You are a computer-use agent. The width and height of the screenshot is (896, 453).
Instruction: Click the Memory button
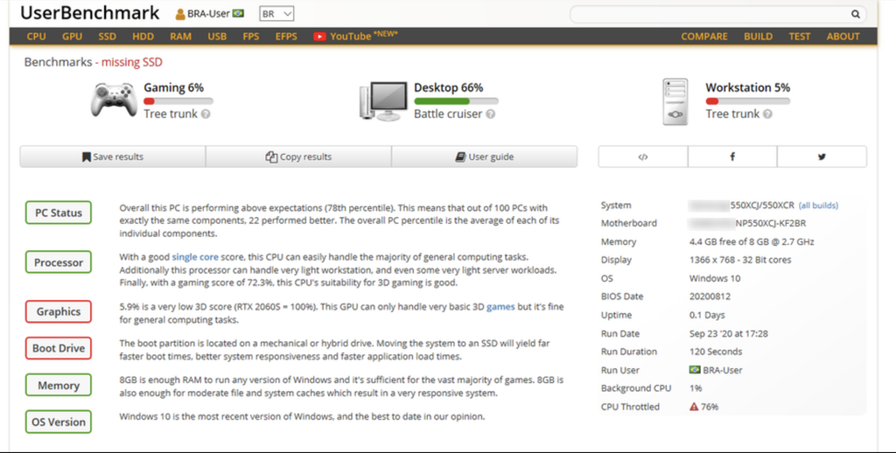(x=59, y=385)
